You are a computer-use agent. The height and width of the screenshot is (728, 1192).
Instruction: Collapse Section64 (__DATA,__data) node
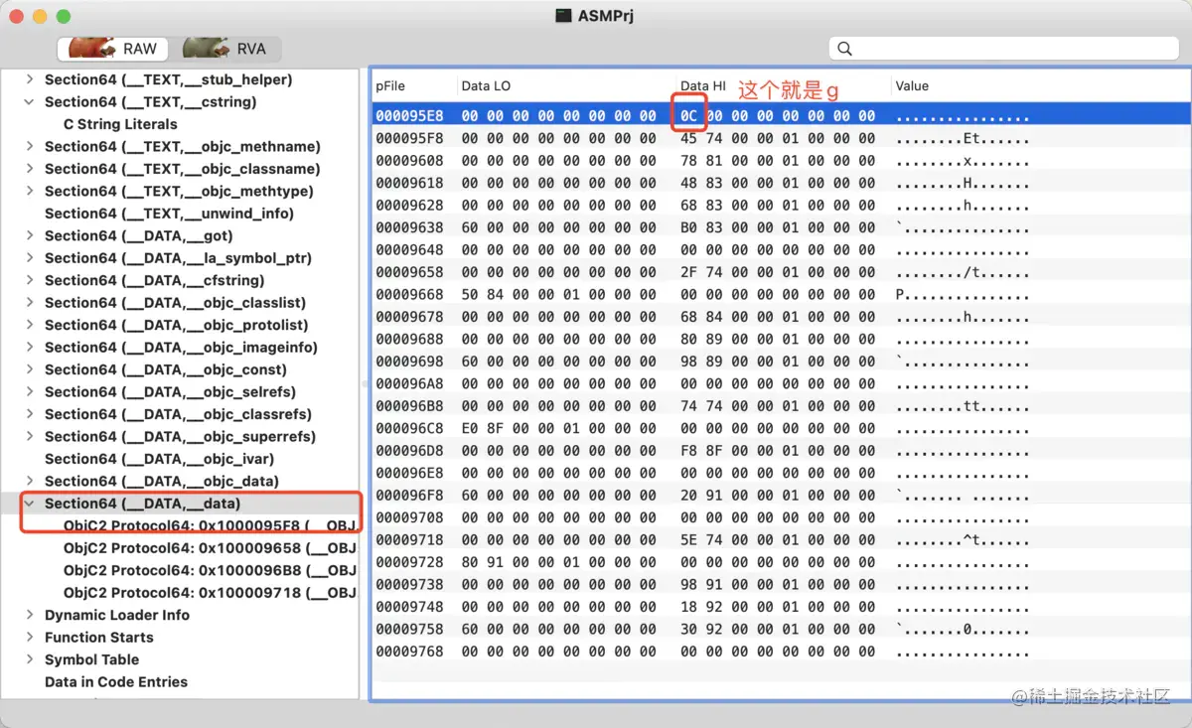[x=30, y=504]
